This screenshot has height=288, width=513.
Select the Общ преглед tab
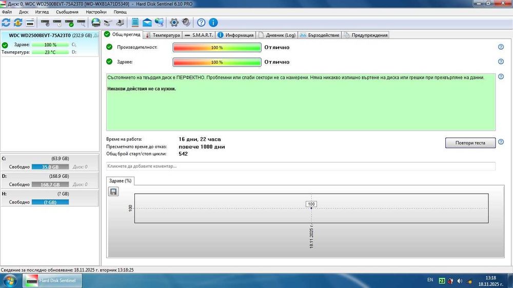pos(123,34)
